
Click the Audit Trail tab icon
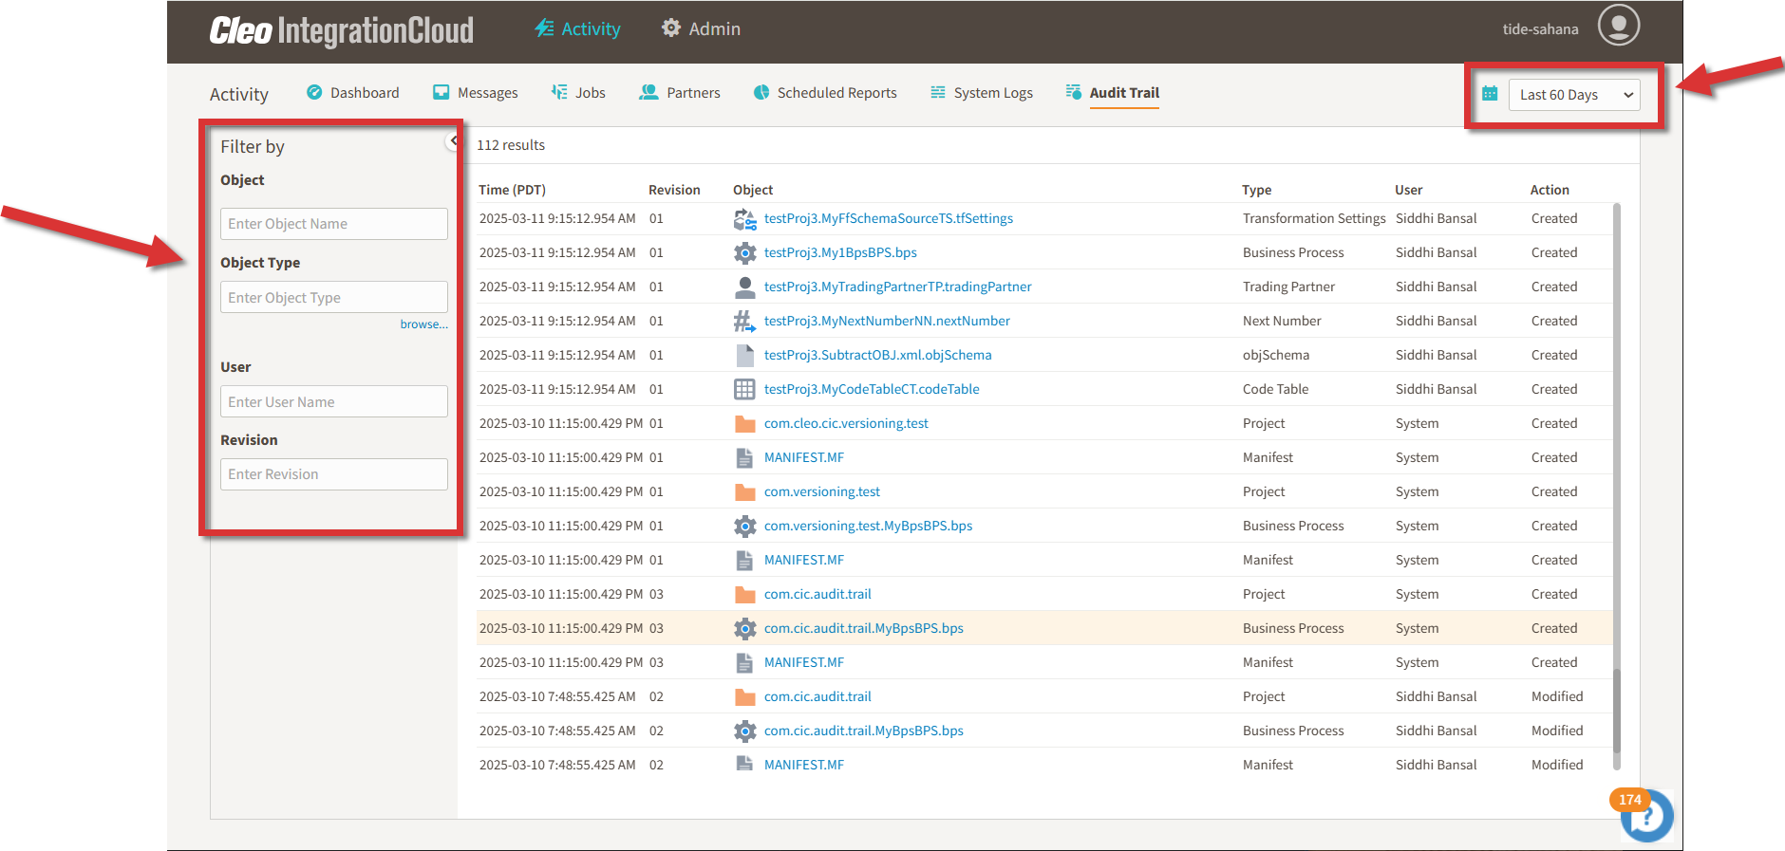(1074, 92)
